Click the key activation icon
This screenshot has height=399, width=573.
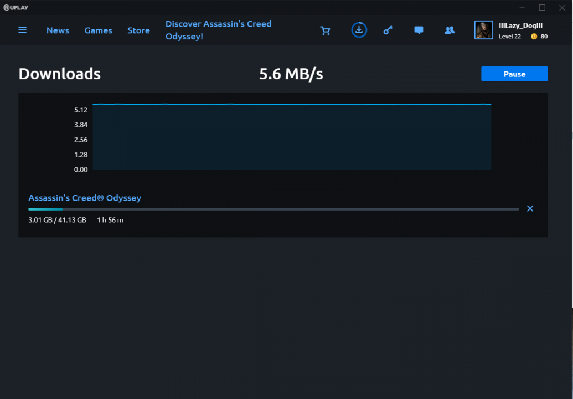point(388,30)
